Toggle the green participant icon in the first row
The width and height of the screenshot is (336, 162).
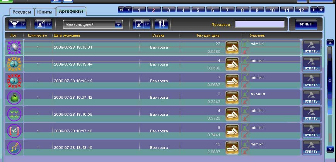coord(245,44)
